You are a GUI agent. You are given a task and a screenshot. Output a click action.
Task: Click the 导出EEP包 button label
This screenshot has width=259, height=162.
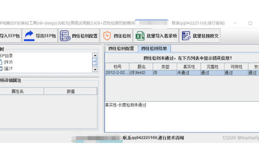pos(46,36)
